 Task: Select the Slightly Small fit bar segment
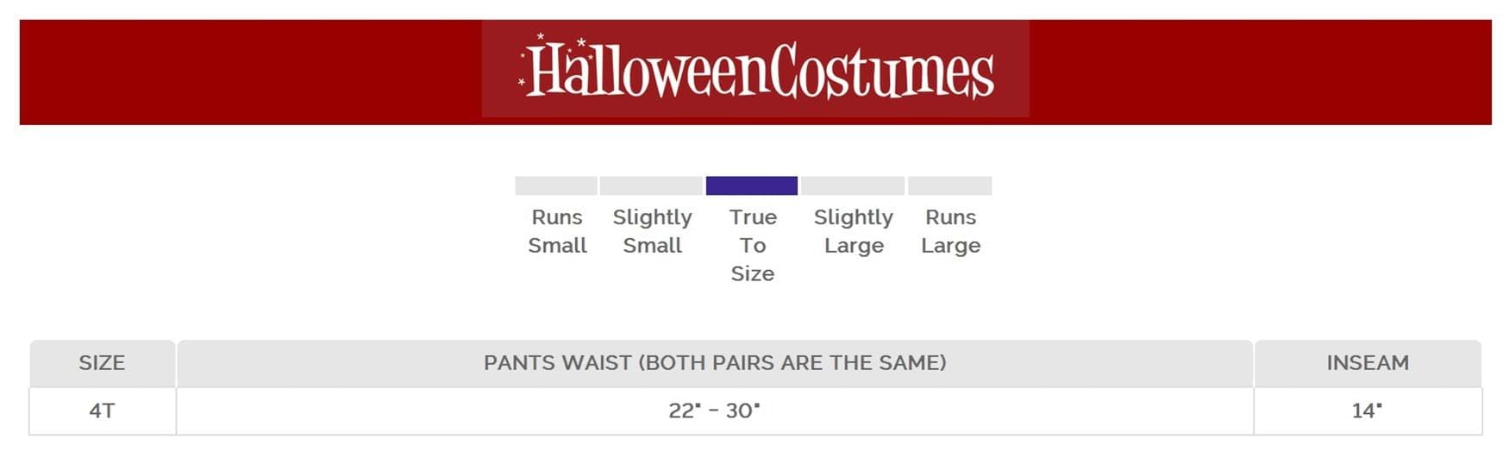[651, 185]
